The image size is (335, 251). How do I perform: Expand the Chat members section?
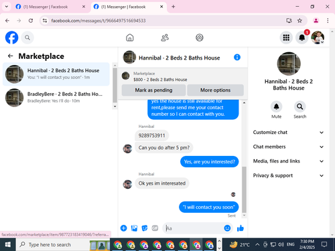(x=288, y=147)
